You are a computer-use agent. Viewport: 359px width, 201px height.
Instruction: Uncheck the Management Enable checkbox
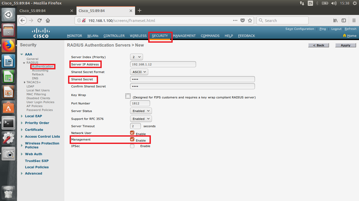(x=132, y=139)
